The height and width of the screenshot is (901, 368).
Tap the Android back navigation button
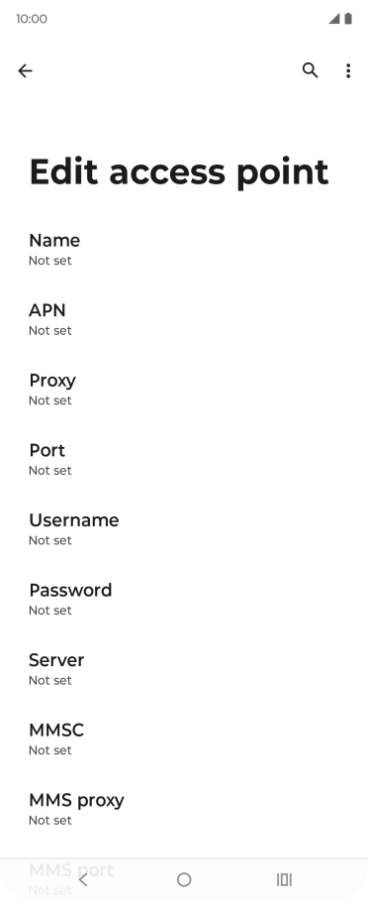coord(83,879)
